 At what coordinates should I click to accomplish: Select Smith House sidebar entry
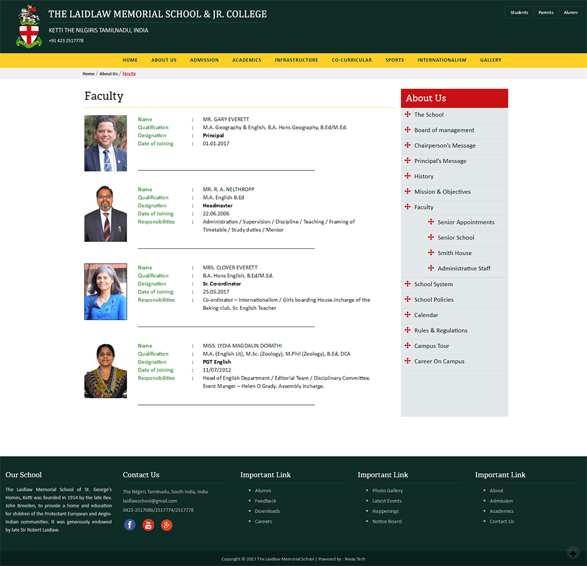point(454,253)
